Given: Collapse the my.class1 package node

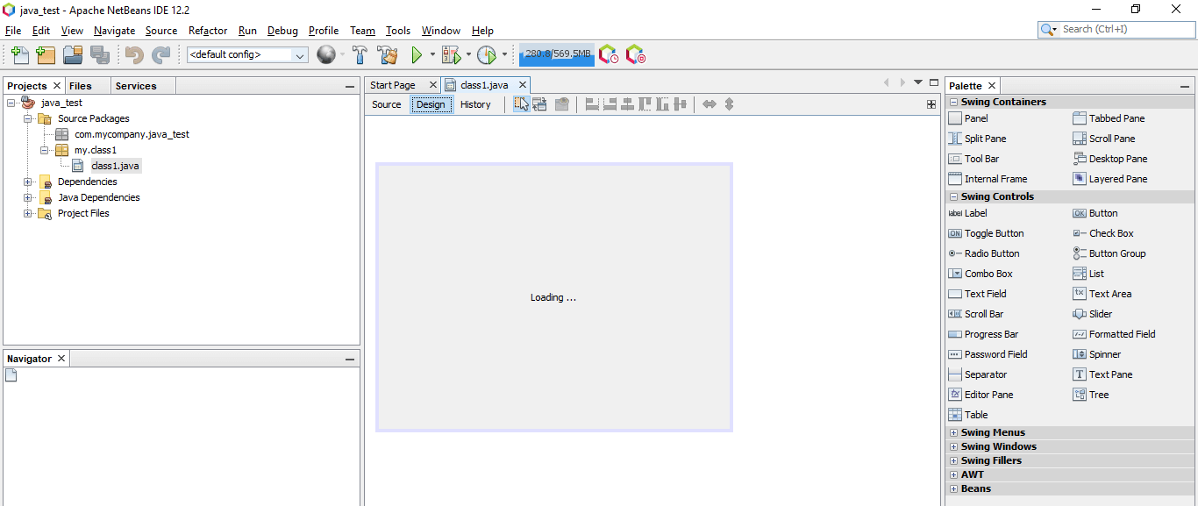Looking at the screenshot, I should [x=44, y=150].
